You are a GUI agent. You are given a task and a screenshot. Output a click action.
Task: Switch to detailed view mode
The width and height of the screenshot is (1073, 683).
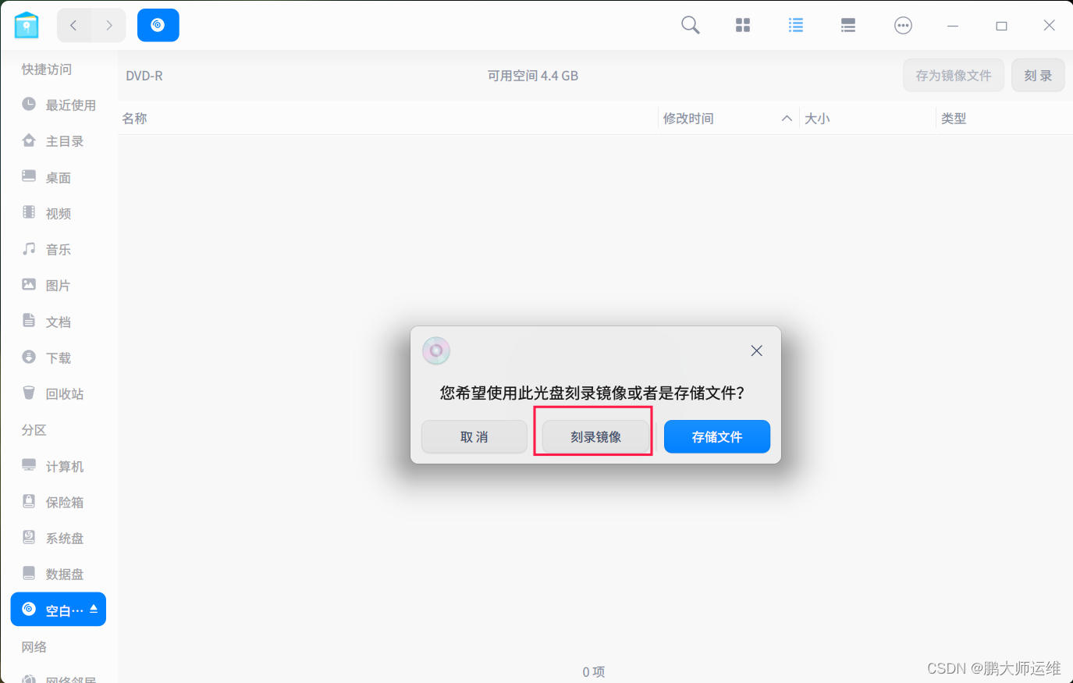tap(847, 24)
